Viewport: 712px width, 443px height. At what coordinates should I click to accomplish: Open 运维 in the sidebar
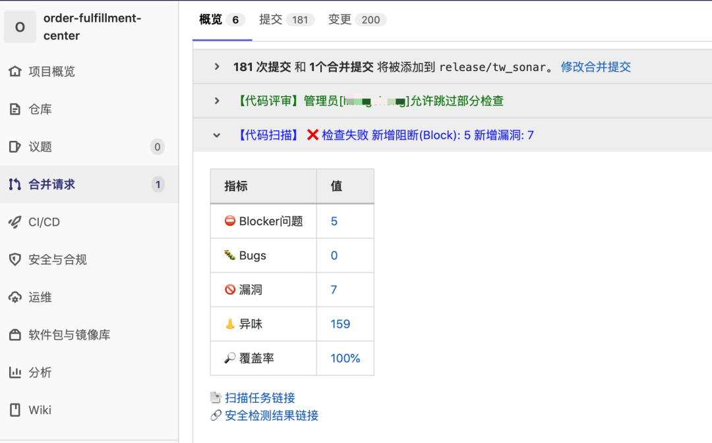pos(89,297)
